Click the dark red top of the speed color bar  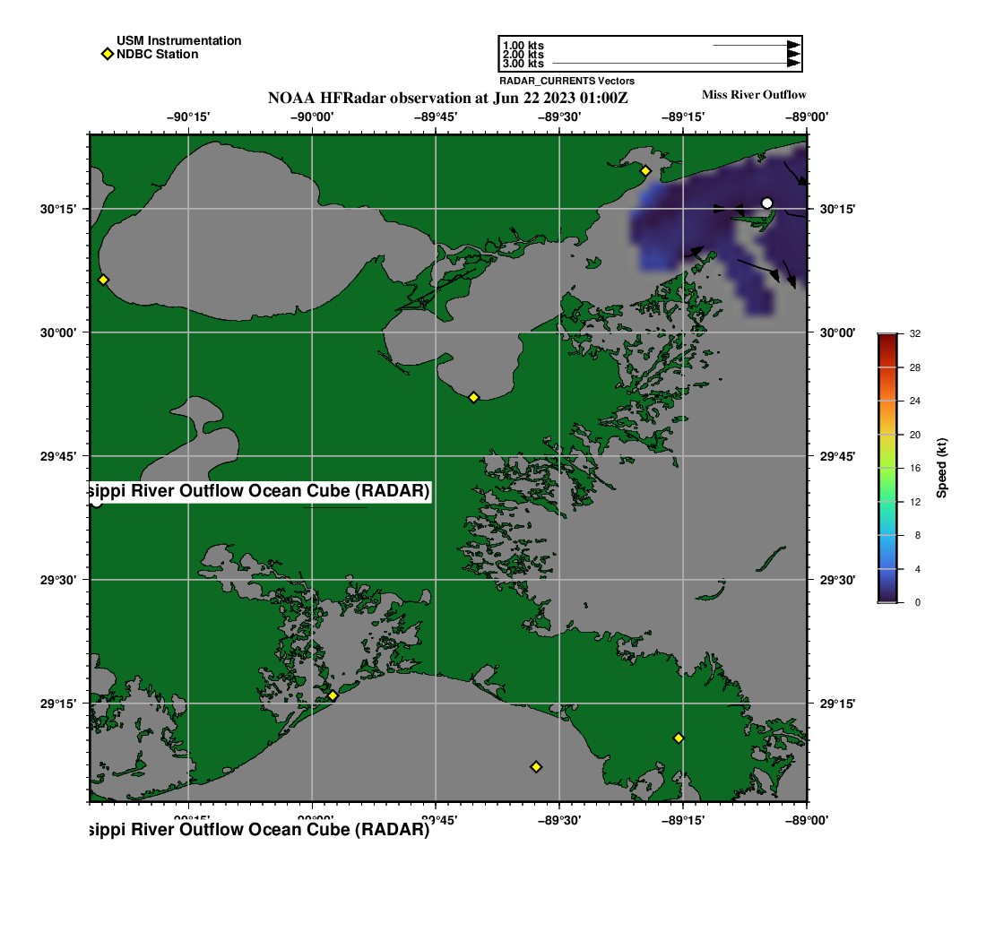(887, 337)
